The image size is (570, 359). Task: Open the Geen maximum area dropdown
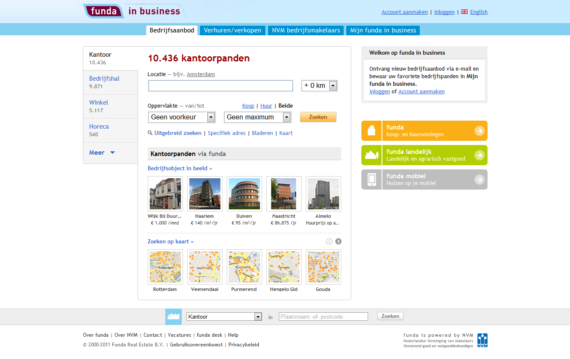pyautogui.click(x=257, y=117)
